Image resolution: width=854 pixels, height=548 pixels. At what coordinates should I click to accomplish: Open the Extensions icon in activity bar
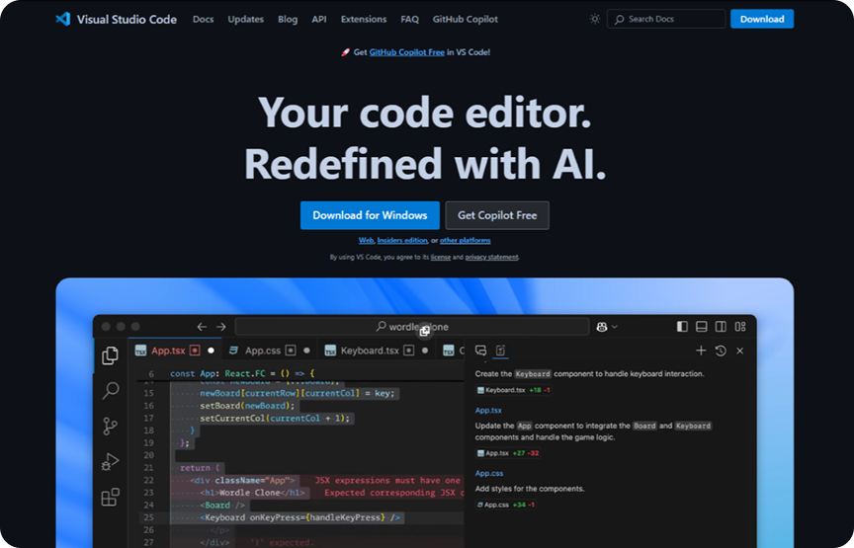[110, 497]
